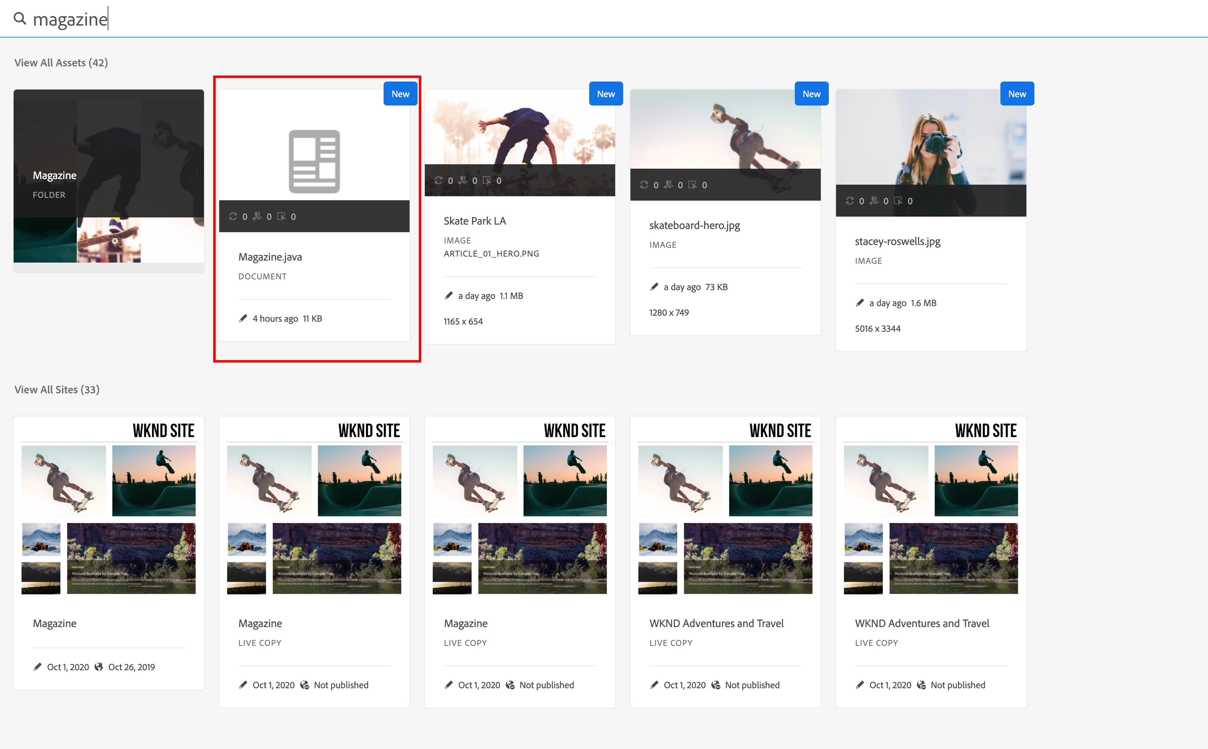Click the globe icon beside Oct 26, 2019

tap(99, 667)
